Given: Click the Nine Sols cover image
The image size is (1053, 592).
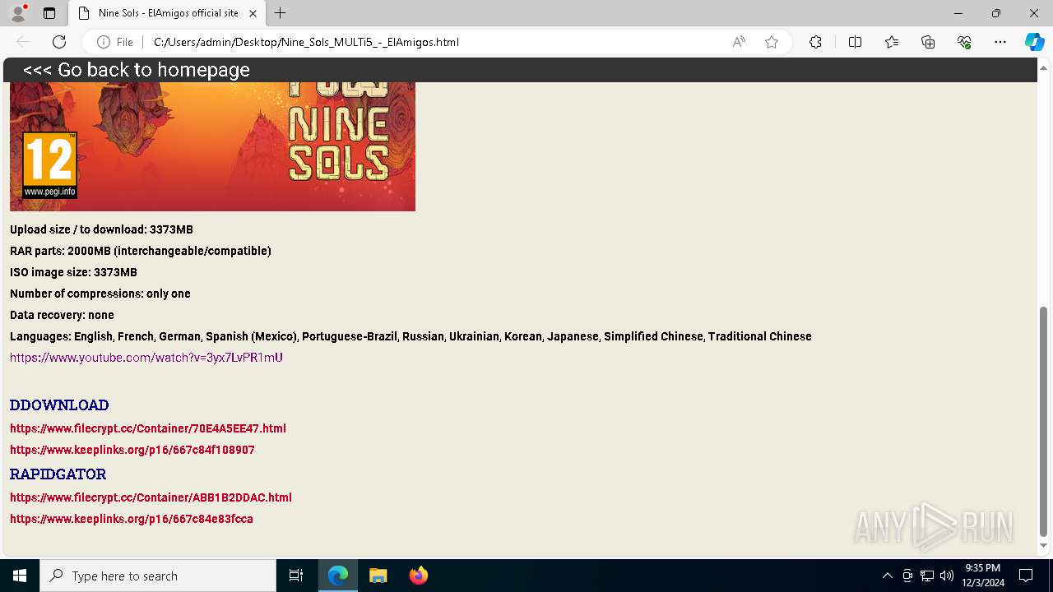Looking at the screenshot, I should pyautogui.click(x=212, y=146).
